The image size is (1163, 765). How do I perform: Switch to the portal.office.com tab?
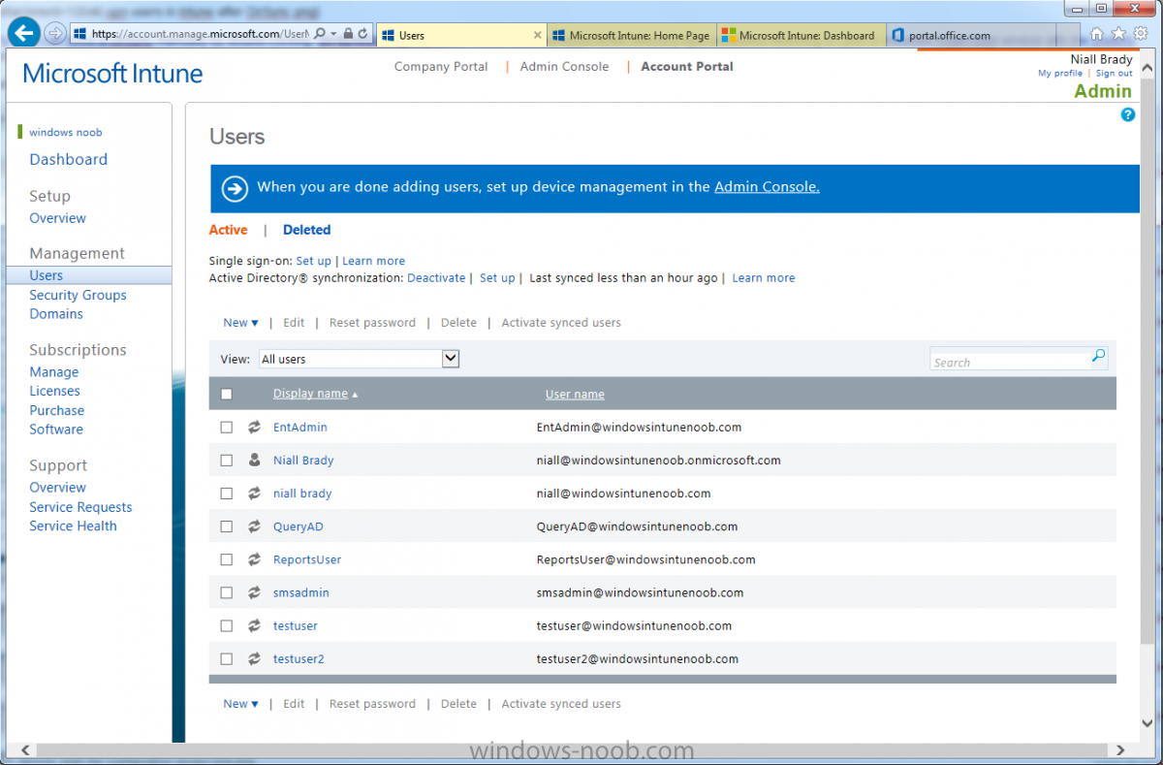[970, 35]
